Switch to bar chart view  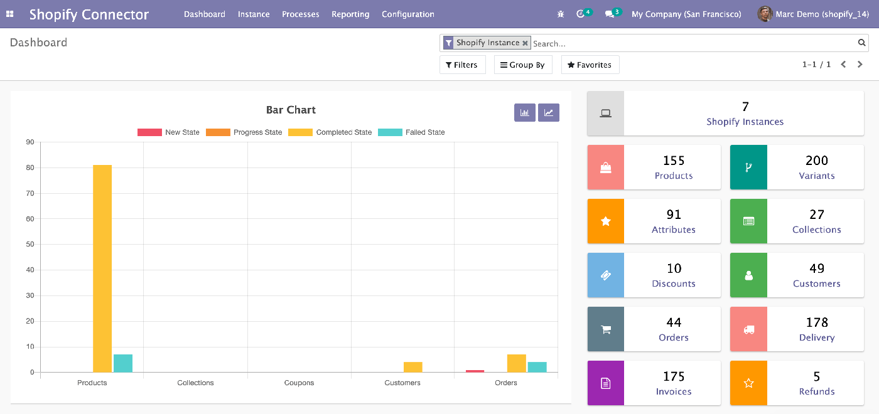525,113
